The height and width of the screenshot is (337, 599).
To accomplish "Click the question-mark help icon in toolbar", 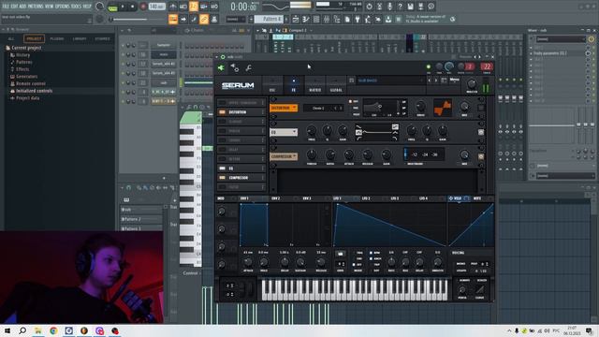I will 400,7.
